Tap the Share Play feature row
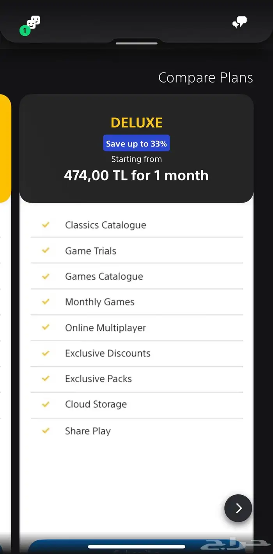273x554 pixels. (x=137, y=431)
